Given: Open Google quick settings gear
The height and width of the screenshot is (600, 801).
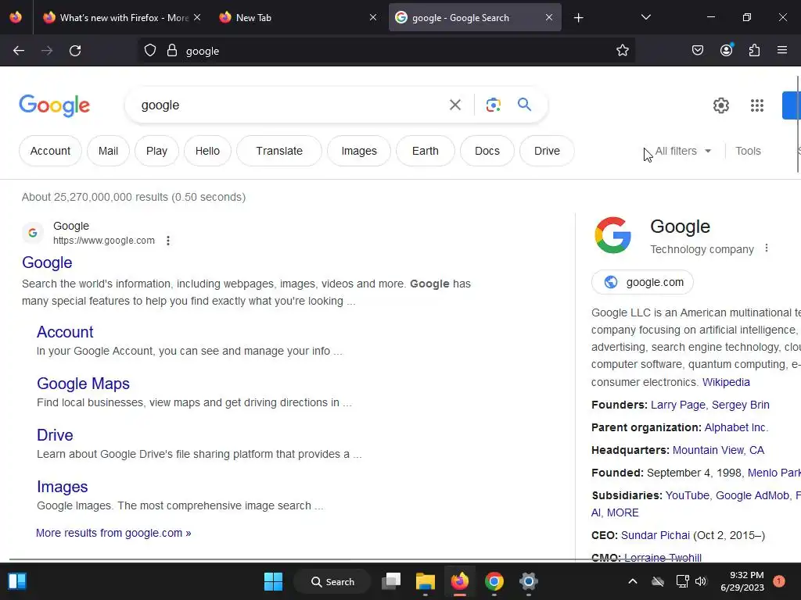Looking at the screenshot, I should [x=721, y=105].
